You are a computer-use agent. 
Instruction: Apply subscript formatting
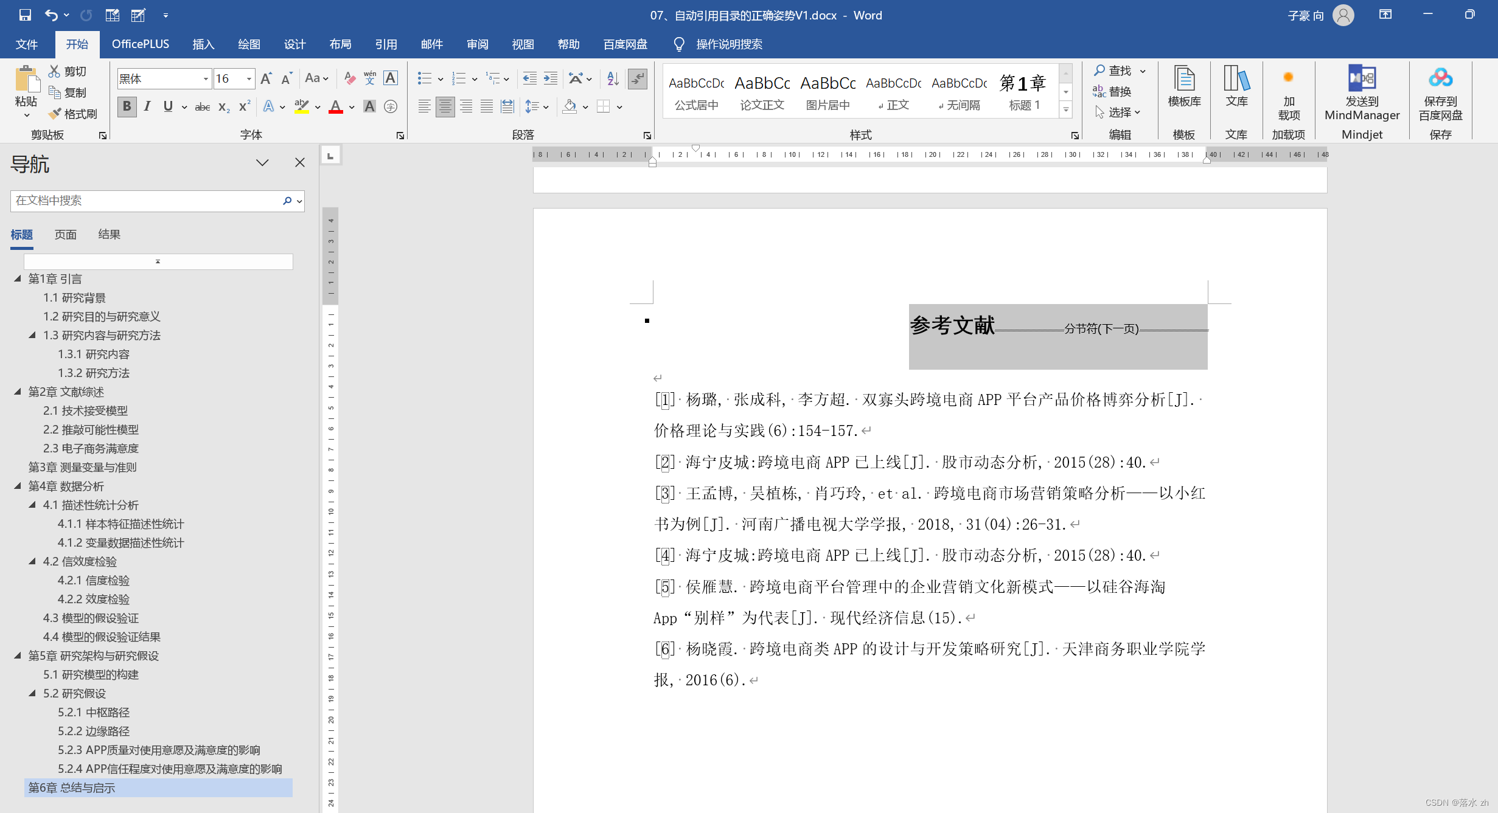coord(224,107)
